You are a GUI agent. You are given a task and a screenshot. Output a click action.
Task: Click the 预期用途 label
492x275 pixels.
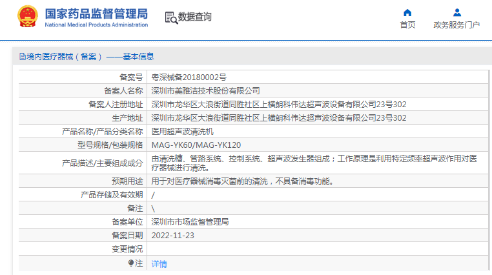click(127, 181)
